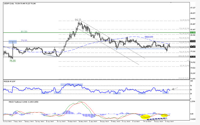
Task: Click the 87.137 price axis value
Action: (193, 8)
